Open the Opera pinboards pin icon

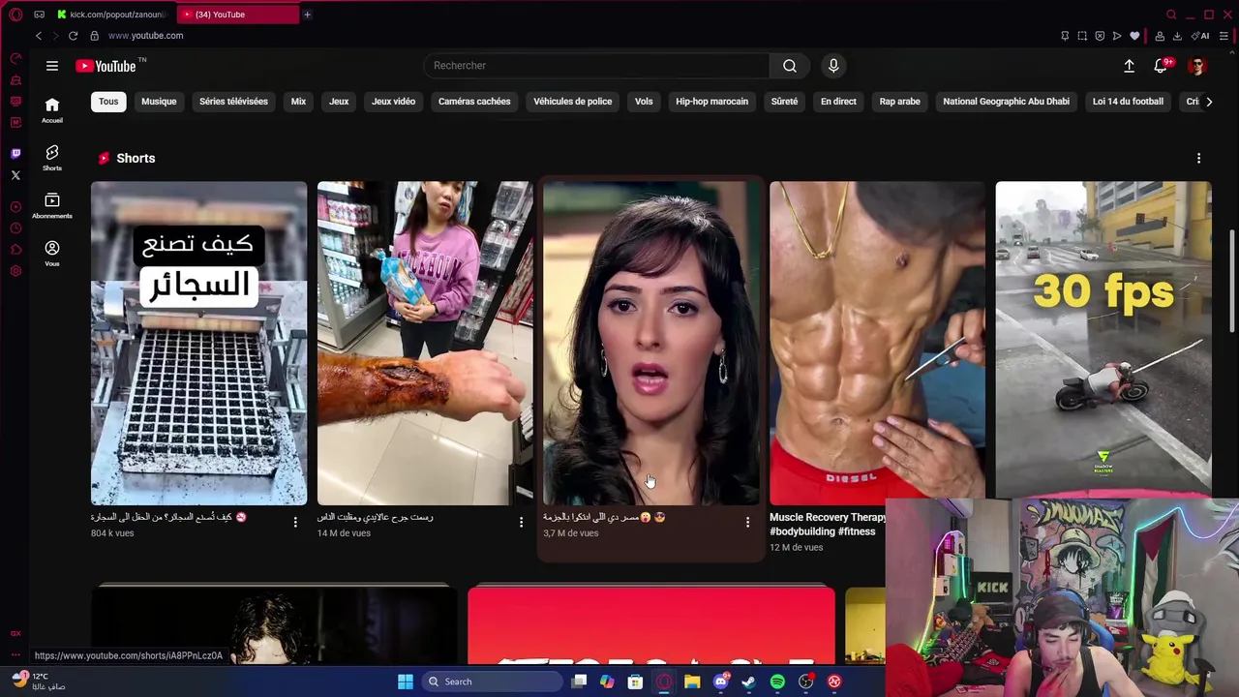tap(1065, 36)
